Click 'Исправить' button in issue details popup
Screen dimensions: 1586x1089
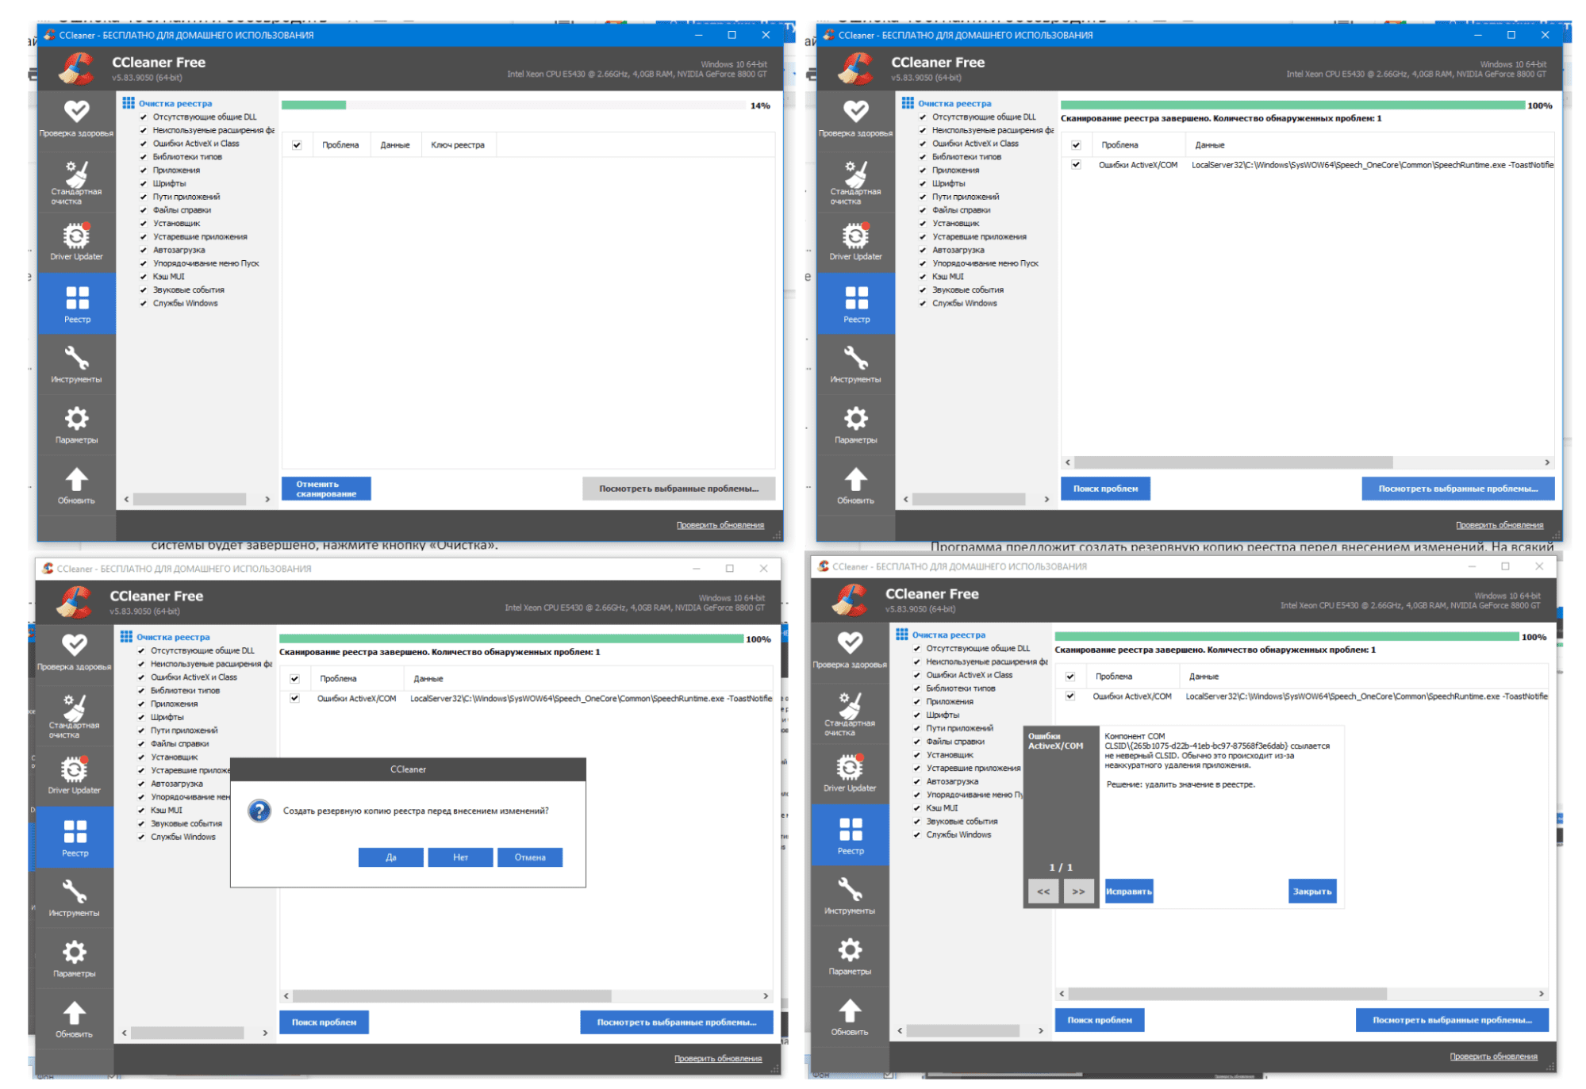click(x=1129, y=892)
